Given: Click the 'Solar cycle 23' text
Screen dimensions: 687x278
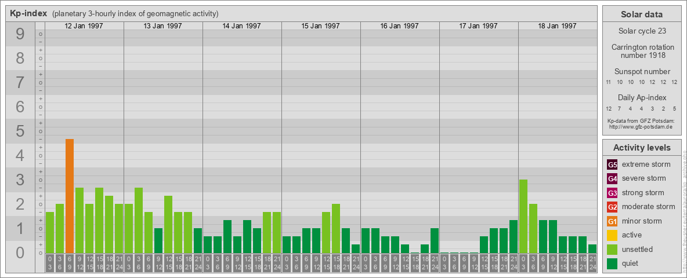Looking at the screenshot, I should 642,31.
